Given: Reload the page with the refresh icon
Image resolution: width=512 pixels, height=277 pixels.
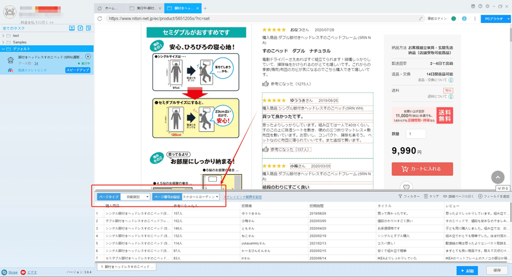Looking at the screenshot, I should click(100, 19).
